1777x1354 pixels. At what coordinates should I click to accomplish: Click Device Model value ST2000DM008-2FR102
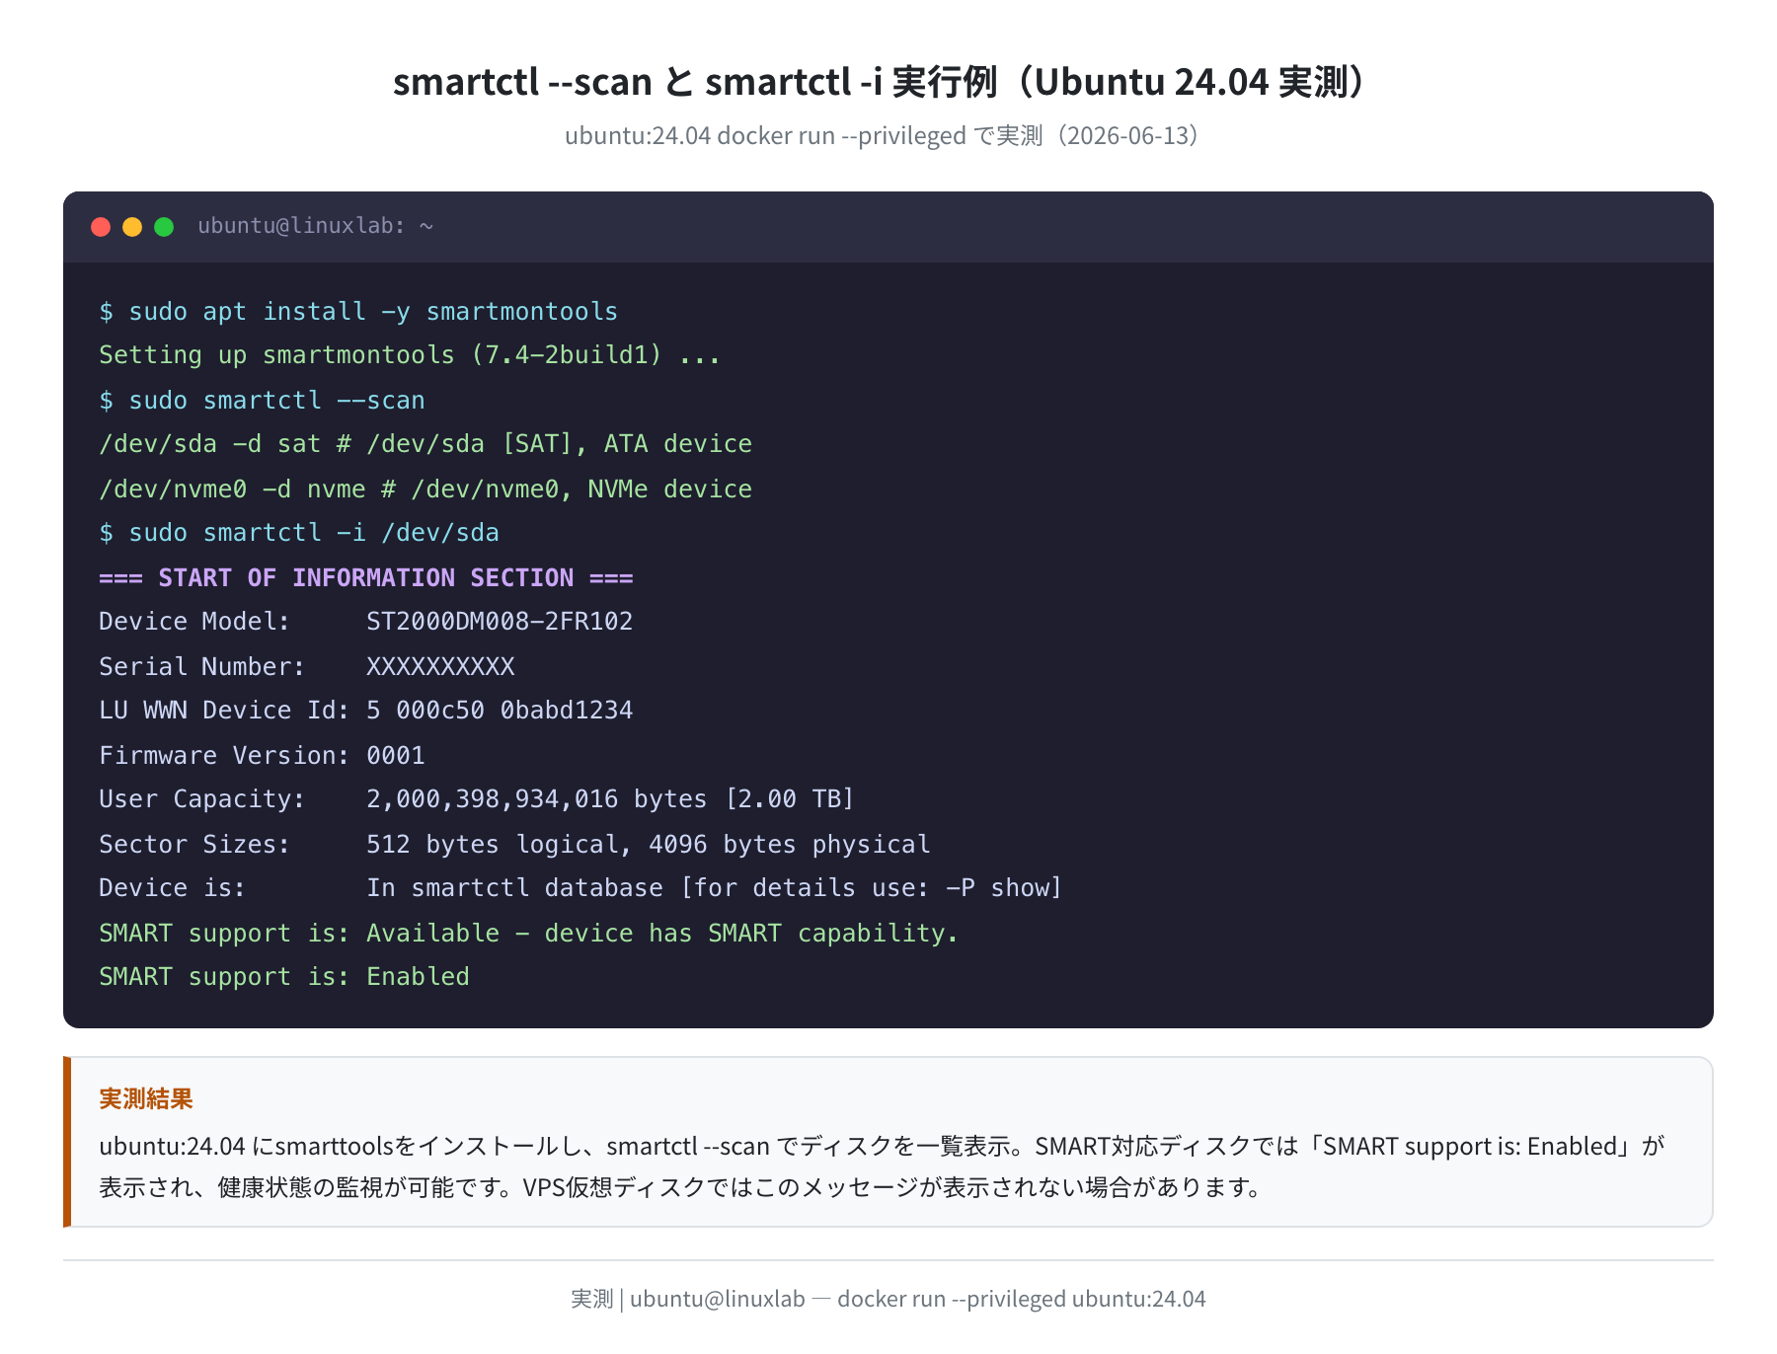coord(500,622)
